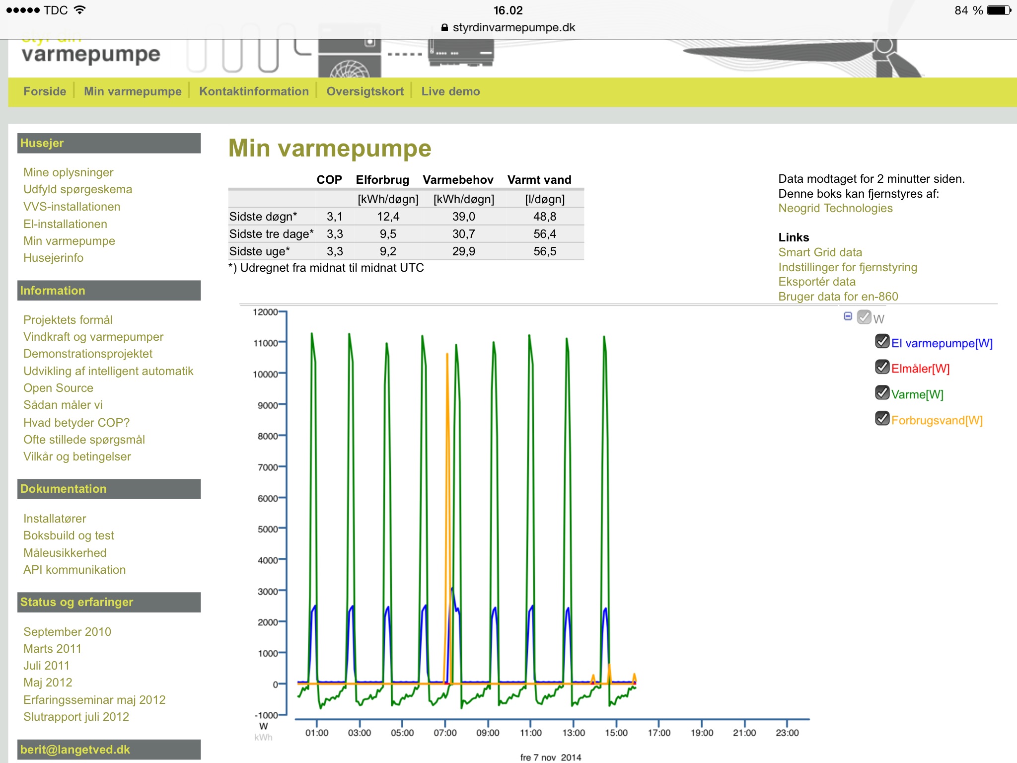Image resolution: width=1017 pixels, height=763 pixels.
Task: Open Min varmepumpe sidebar link
Action: (69, 241)
